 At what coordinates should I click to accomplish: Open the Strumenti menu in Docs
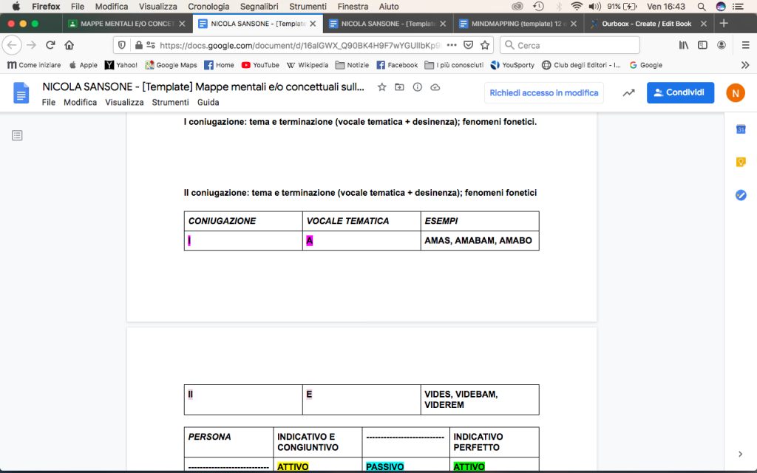[x=170, y=103]
